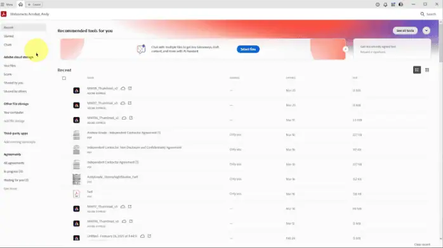
Task: Open Waiting for you (0) agreements
Action: 16,180
